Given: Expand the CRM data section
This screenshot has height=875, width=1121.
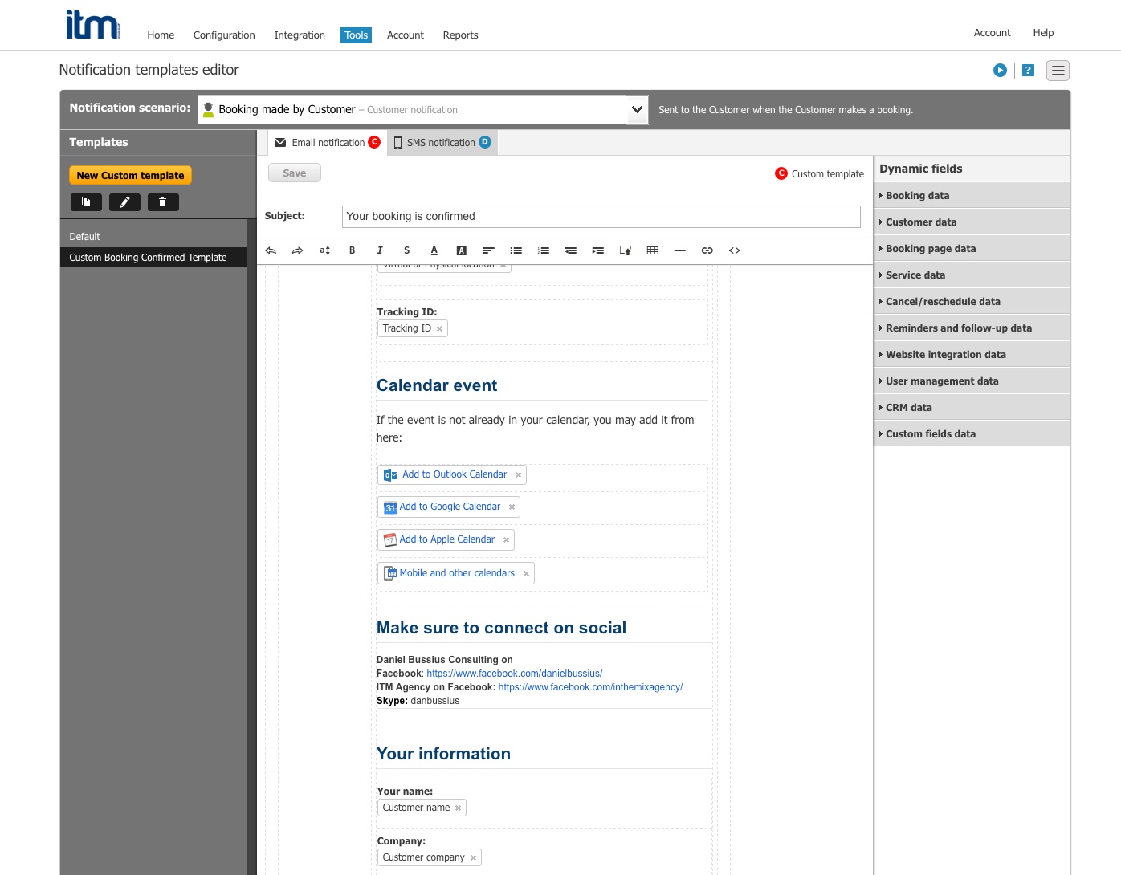Looking at the screenshot, I should click(909, 407).
